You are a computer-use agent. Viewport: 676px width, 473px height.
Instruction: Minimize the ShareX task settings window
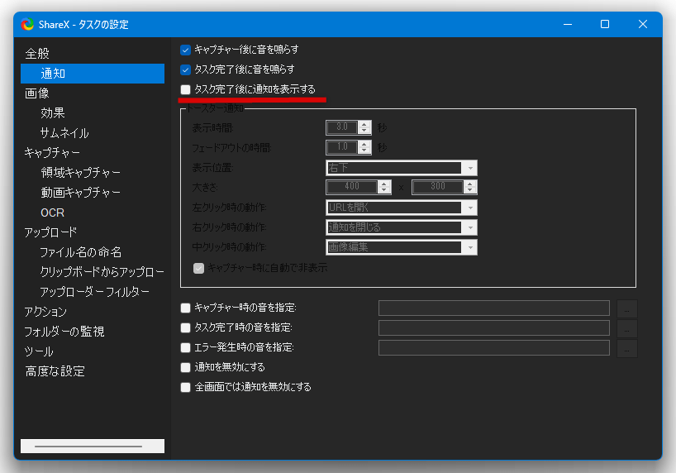(x=568, y=25)
